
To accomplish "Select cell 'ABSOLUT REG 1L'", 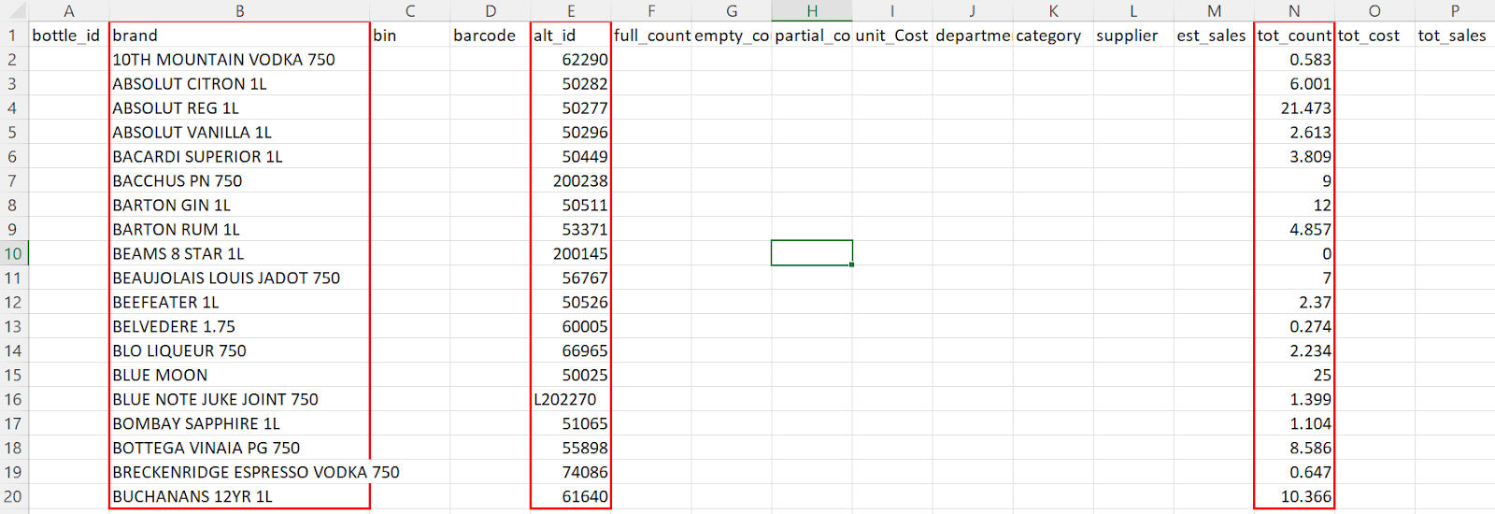I will click(x=239, y=107).
